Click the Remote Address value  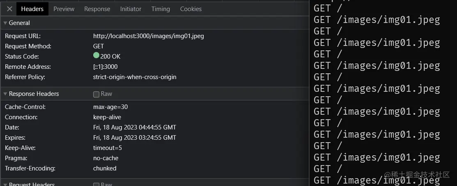pos(106,67)
